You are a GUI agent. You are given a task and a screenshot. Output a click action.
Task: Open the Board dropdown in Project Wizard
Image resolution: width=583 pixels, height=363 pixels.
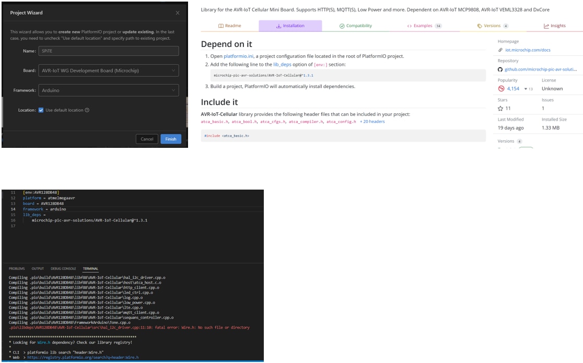click(109, 71)
